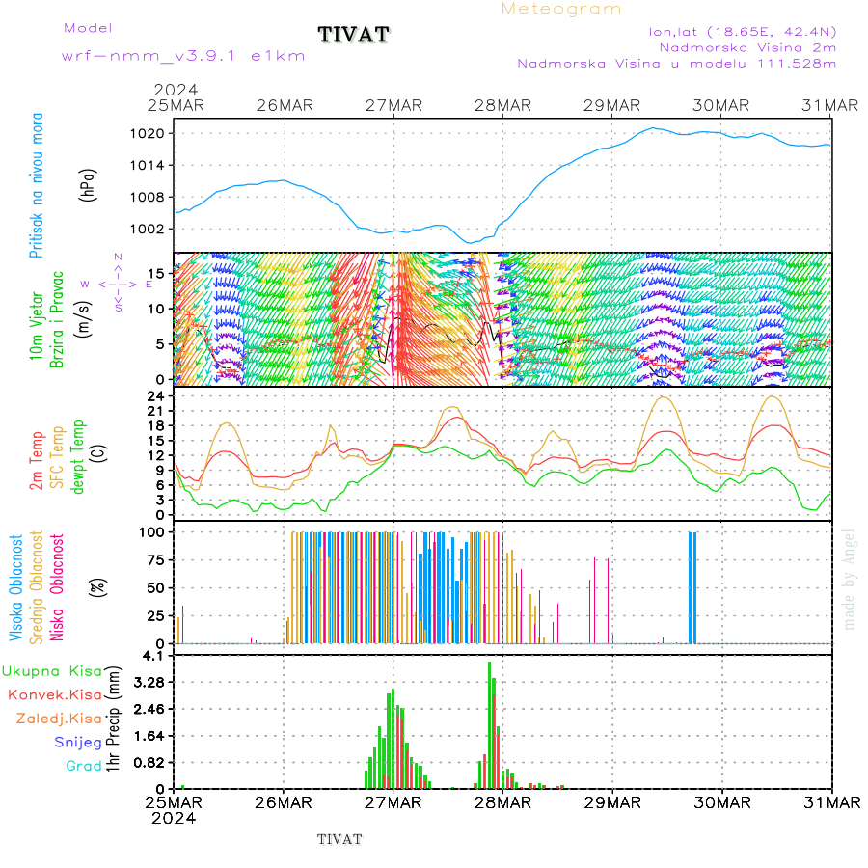Select the "1020" pressure tick label
The image size is (868, 868).
(148, 133)
